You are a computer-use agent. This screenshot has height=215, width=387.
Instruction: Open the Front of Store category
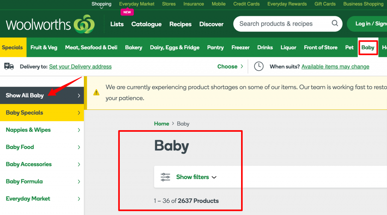tap(320, 47)
